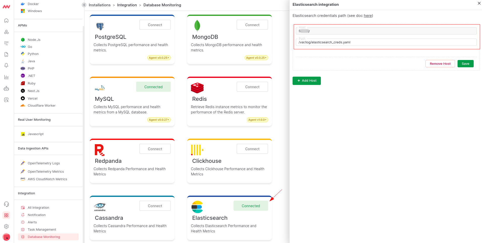Close the Elasticsearch integration panel

[x=479, y=3]
